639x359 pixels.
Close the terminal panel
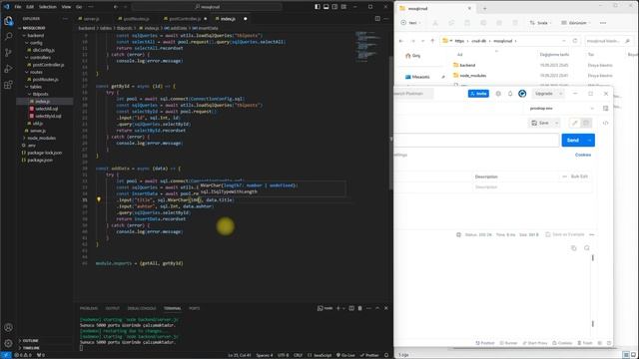[x=386, y=308]
